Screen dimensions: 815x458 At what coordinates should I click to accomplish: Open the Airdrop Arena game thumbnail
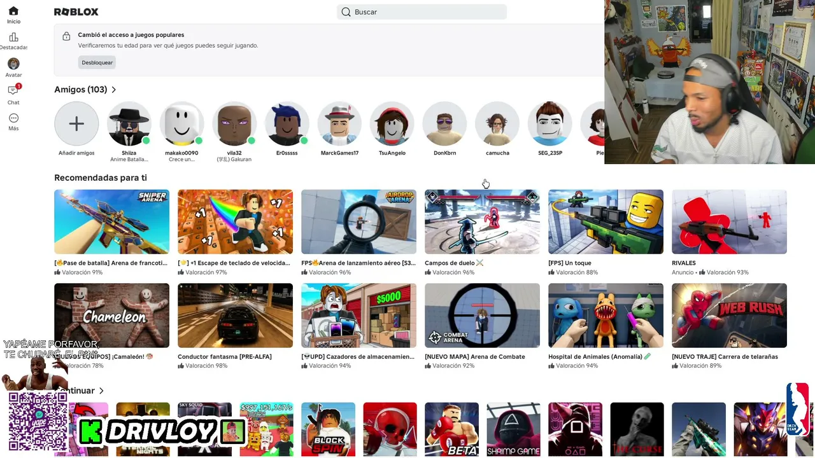[x=358, y=222]
